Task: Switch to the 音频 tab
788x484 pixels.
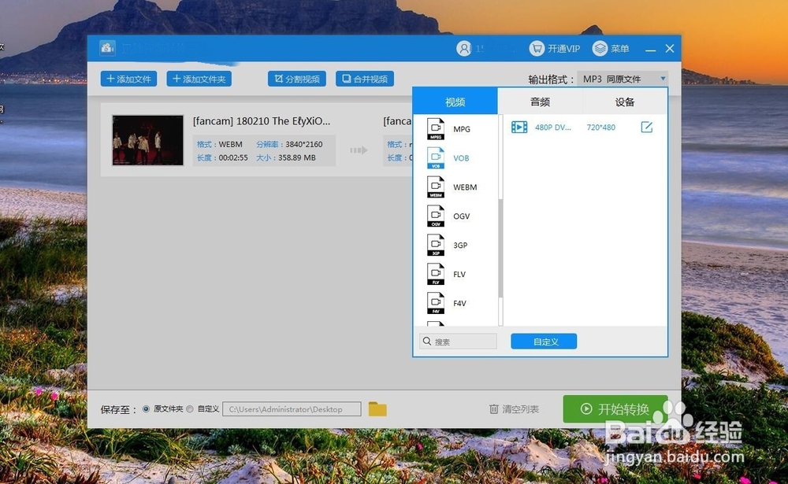Action: pos(540,101)
